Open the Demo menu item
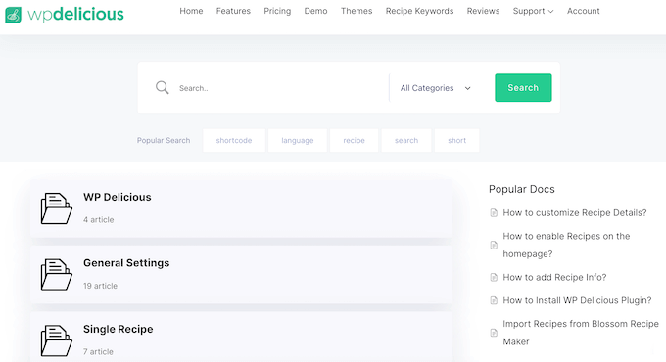The image size is (666, 362). click(315, 11)
